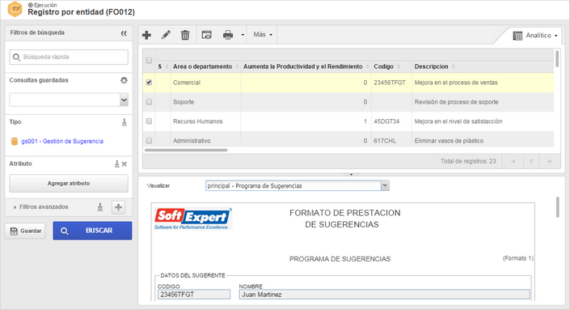
Task: Uncheck the Comercial row checkbox
Action: [149, 83]
